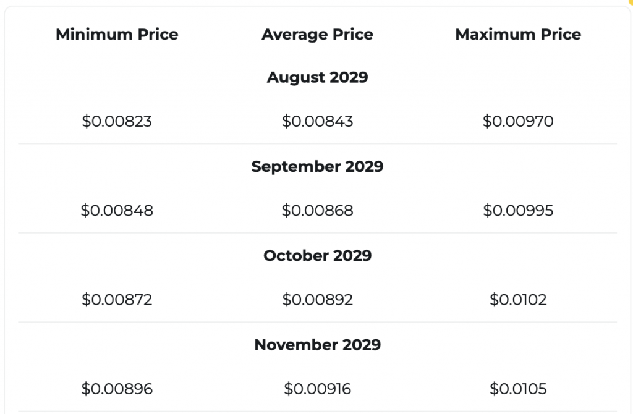Click August maximum price $0.00970
The width and height of the screenshot is (633, 414).
(x=518, y=121)
